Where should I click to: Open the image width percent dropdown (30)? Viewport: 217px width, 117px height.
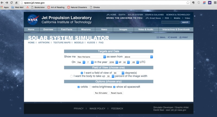[110, 76]
